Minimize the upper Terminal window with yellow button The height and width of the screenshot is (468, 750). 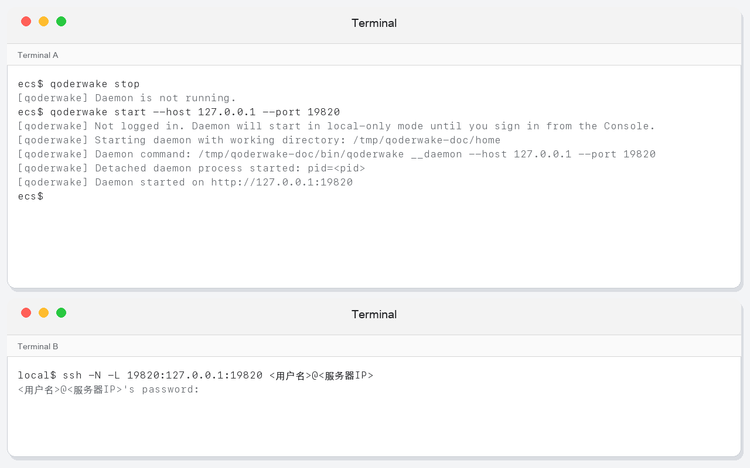pyautogui.click(x=43, y=22)
